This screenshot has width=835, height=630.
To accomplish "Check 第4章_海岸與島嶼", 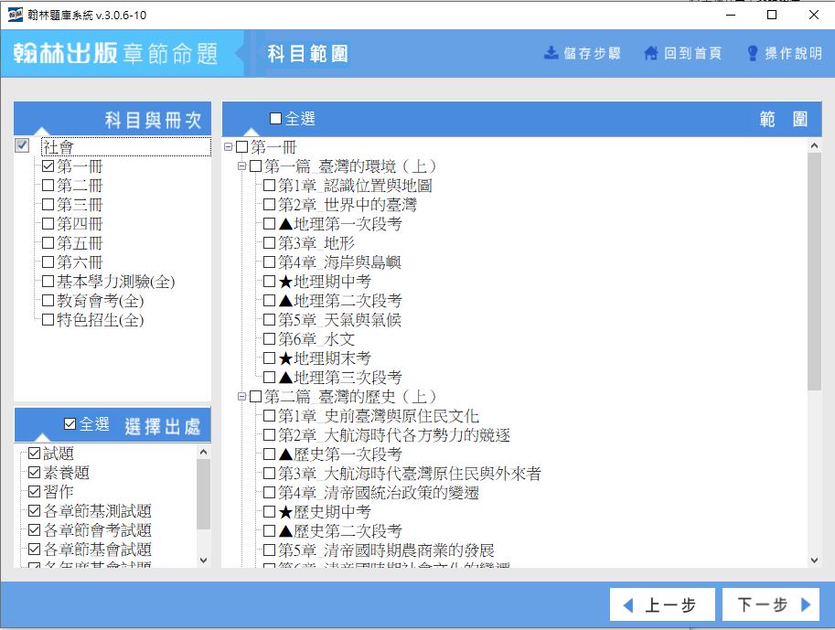I will coord(270,262).
